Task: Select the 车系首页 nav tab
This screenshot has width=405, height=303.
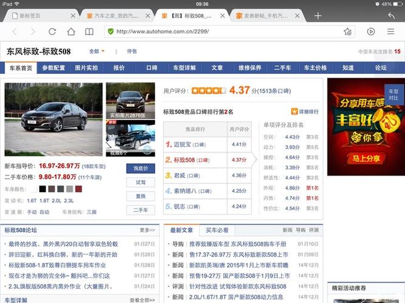Action: (x=21, y=68)
